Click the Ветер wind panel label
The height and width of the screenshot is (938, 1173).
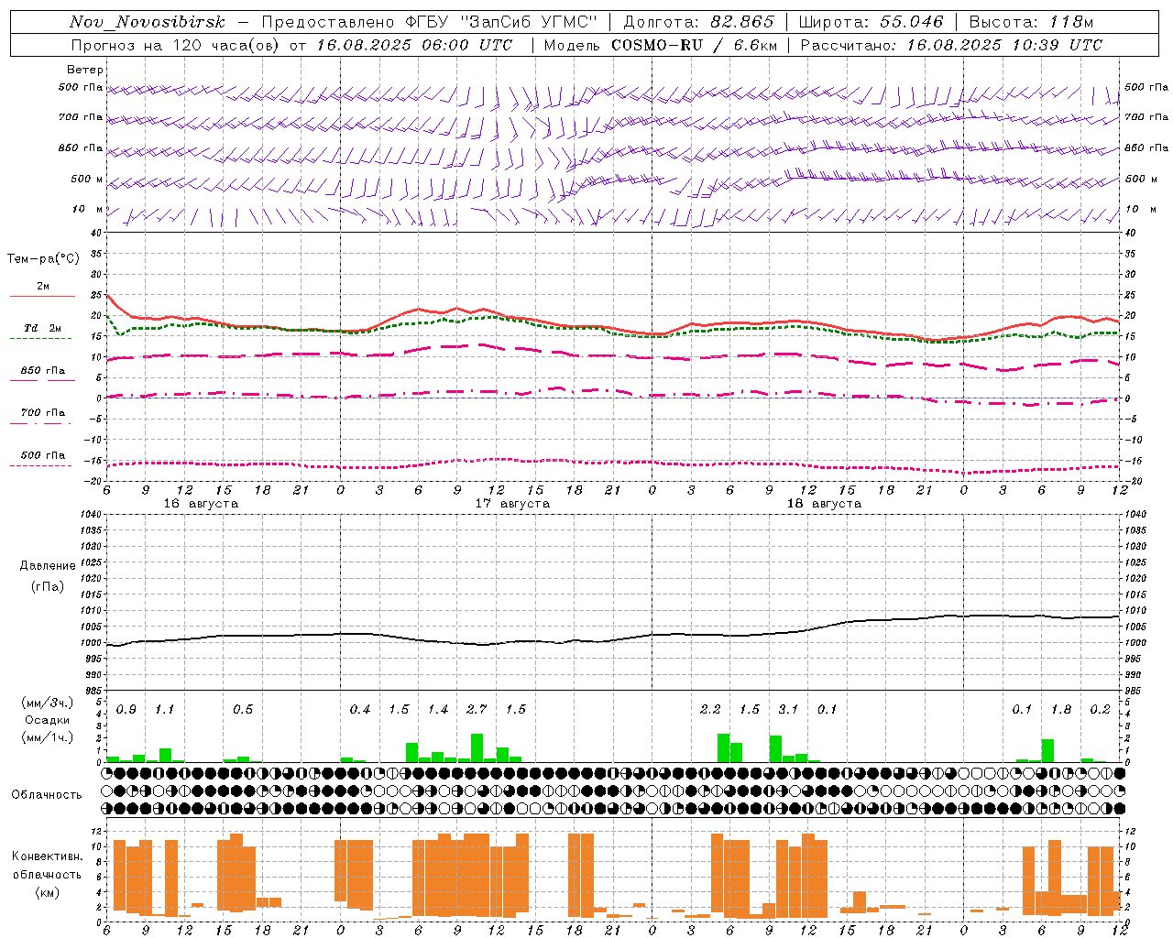85,70
